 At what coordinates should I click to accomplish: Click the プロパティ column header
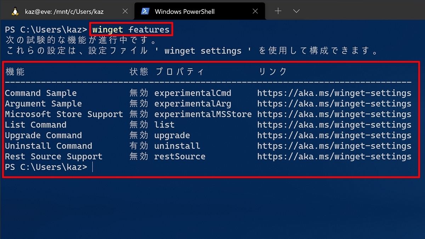click(x=180, y=72)
